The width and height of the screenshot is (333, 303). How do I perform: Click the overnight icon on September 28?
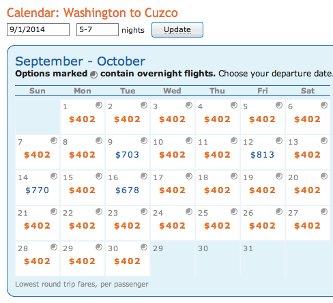click(54, 247)
